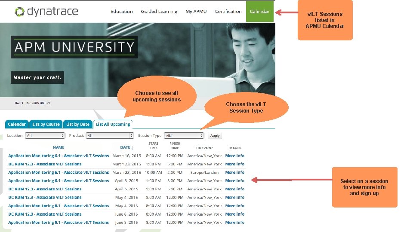Viewport: 413px width, 232px height.
Task: Open the Certification menu item
Action: click(228, 12)
